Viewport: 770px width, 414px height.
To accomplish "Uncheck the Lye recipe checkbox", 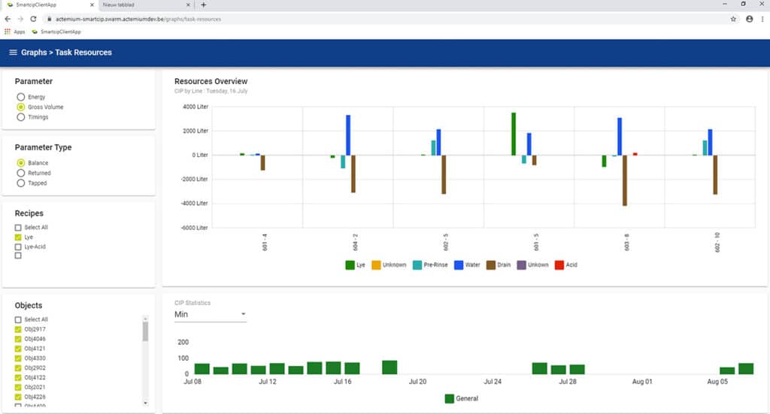I will [x=18, y=237].
